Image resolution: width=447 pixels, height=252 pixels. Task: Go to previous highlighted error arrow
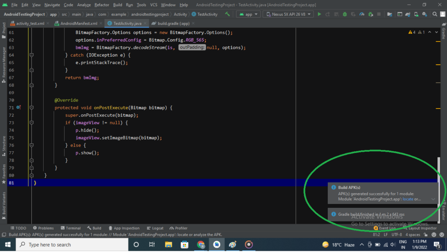coord(430,32)
